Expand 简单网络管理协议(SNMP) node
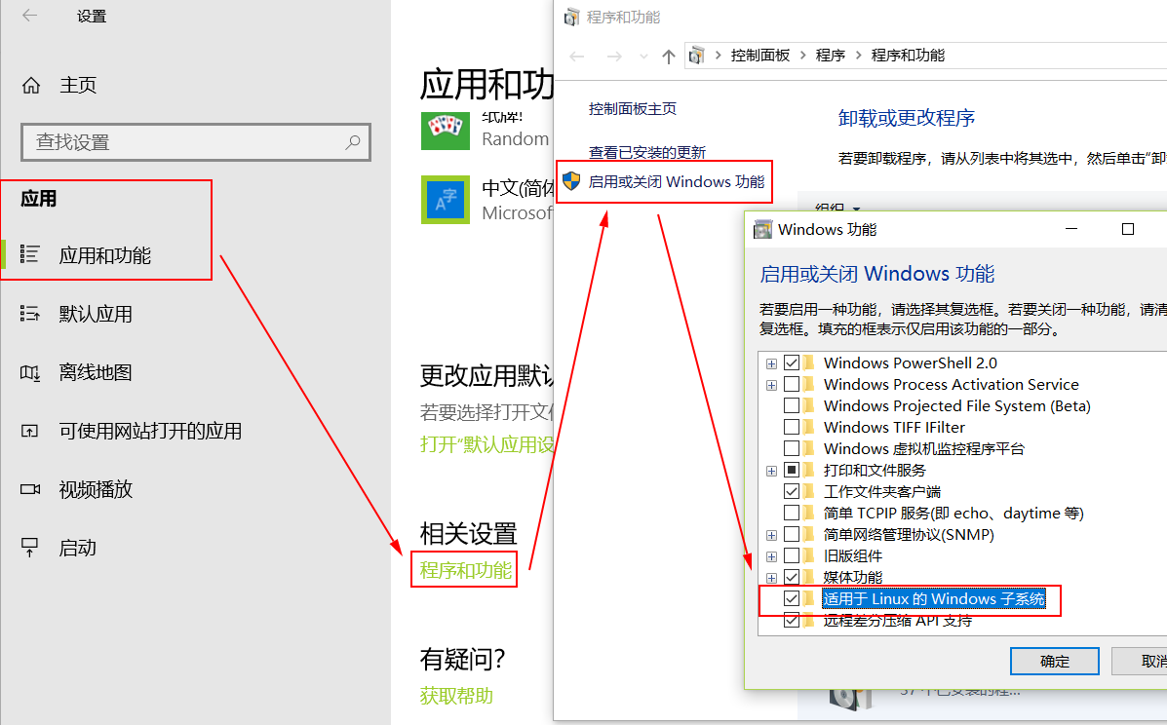 (x=772, y=535)
